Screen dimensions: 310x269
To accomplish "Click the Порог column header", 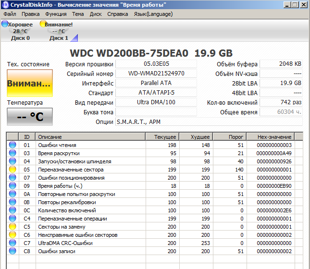I will (230, 137).
